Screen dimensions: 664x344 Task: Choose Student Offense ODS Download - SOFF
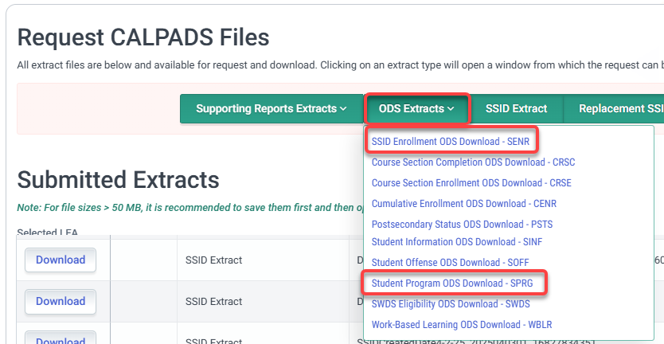pyautogui.click(x=450, y=263)
